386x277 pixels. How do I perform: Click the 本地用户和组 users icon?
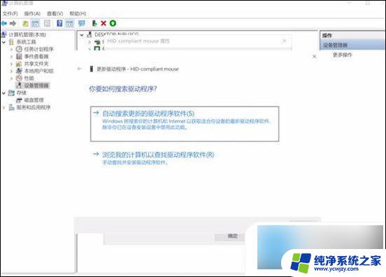tap(19, 71)
